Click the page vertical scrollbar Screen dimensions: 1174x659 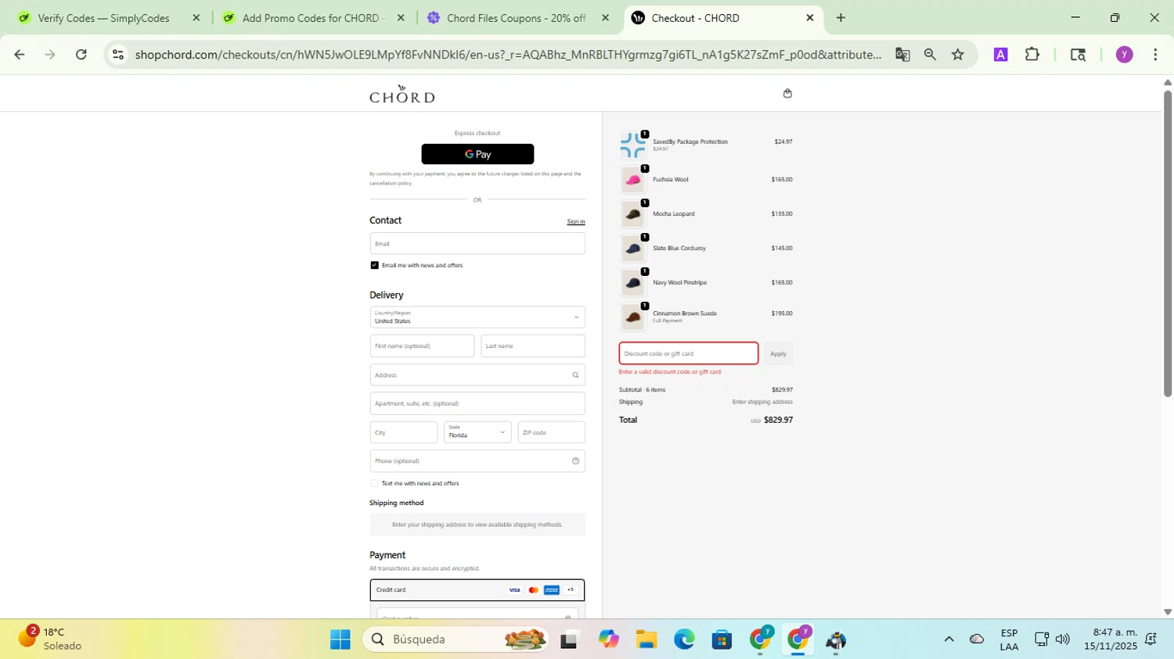click(x=1168, y=245)
